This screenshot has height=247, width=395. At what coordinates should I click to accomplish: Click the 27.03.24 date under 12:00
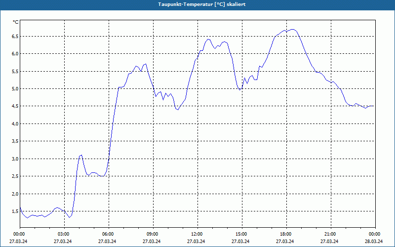tap(196, 241)
